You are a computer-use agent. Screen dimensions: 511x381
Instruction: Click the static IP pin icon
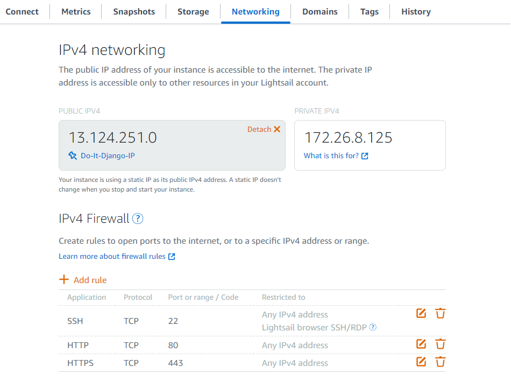pyautogui.click(x=73, y=156)
